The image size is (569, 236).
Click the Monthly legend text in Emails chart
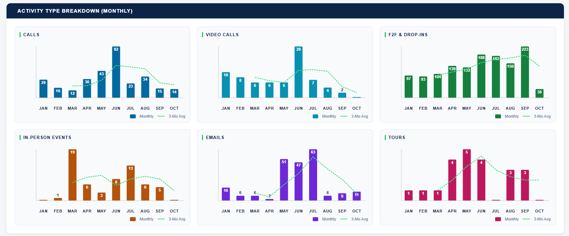pos(329,219)
